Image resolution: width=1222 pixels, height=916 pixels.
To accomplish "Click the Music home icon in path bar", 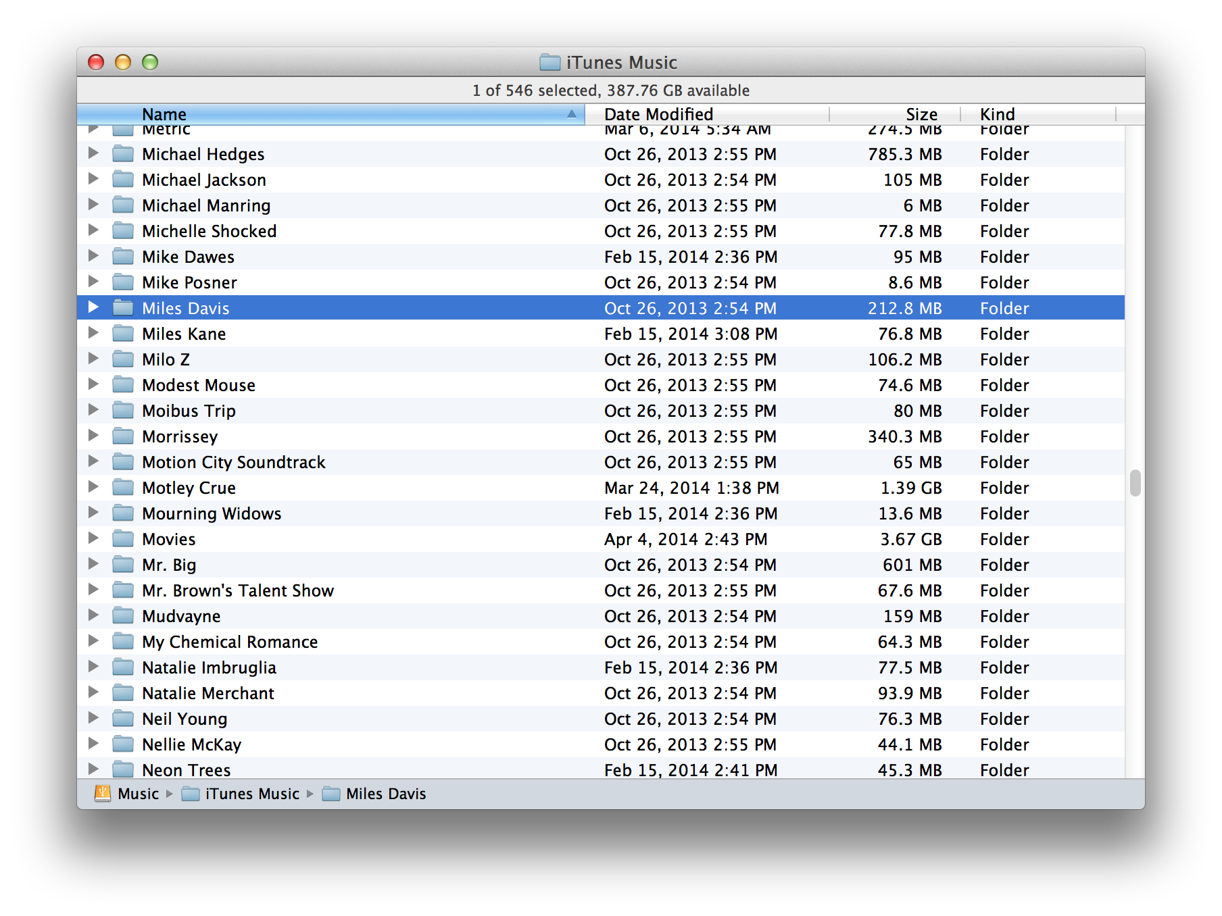I will pos(103,793).
